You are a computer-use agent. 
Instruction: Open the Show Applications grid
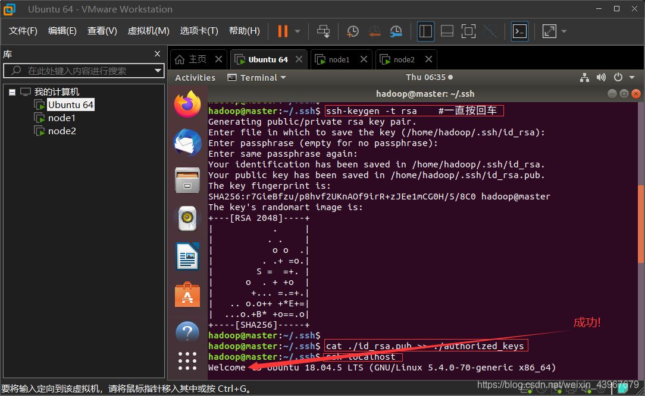pos(187,360)
